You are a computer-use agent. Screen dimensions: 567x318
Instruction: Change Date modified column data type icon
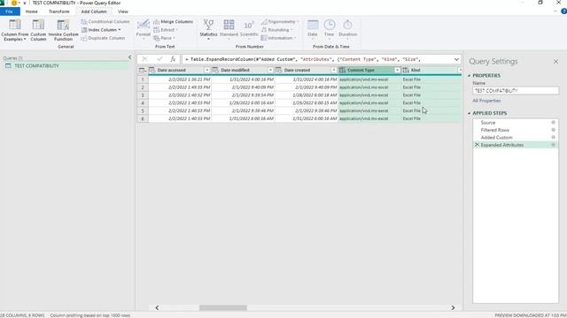(x=215, y=71)
